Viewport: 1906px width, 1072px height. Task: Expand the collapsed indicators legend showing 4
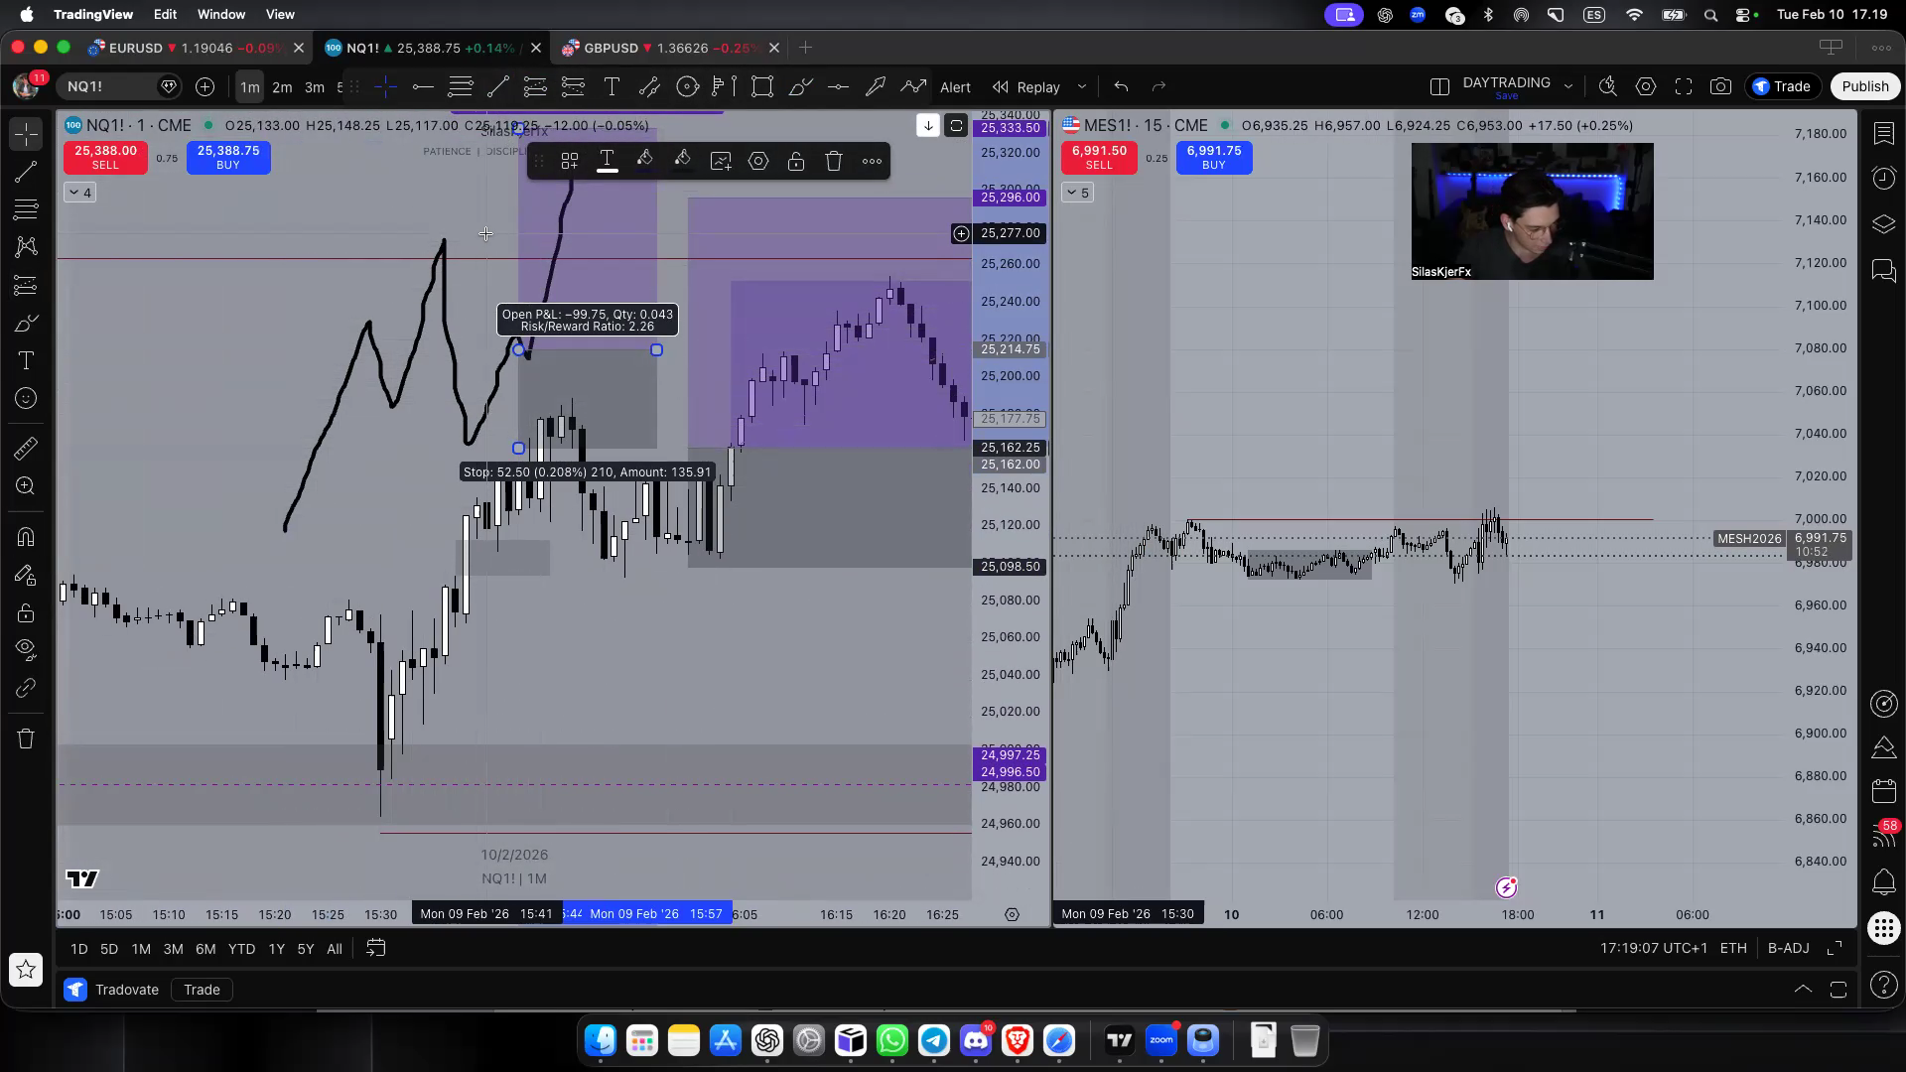[79, 193]
